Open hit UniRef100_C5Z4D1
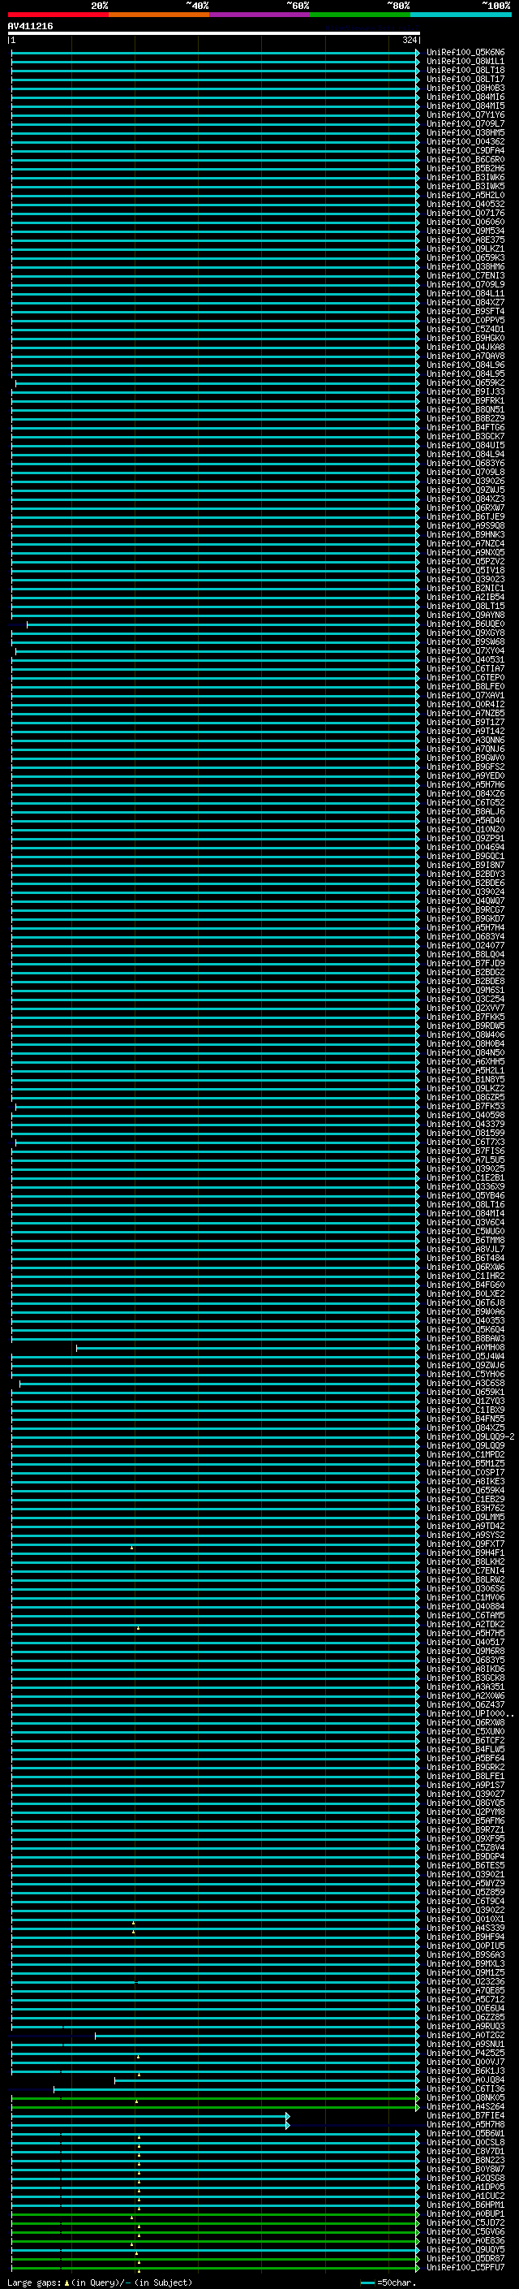Viewport: 519px width, 2289px height. 465,329
